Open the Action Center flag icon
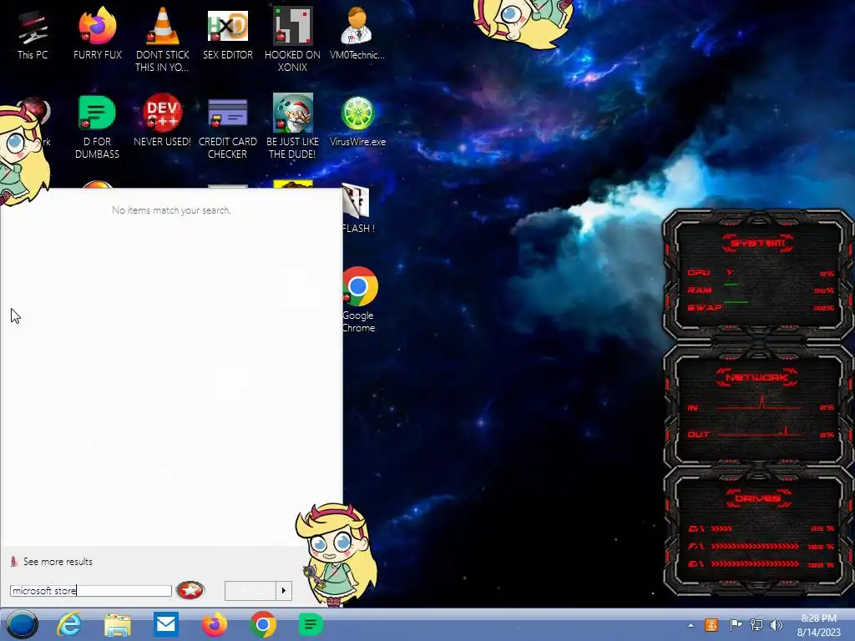This screenshot has height=641, width=855. pos(736,624)
